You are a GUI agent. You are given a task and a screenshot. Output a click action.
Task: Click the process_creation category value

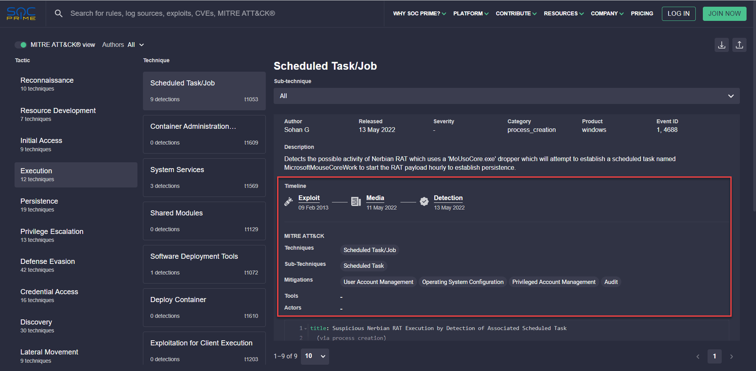click(532, 130)
